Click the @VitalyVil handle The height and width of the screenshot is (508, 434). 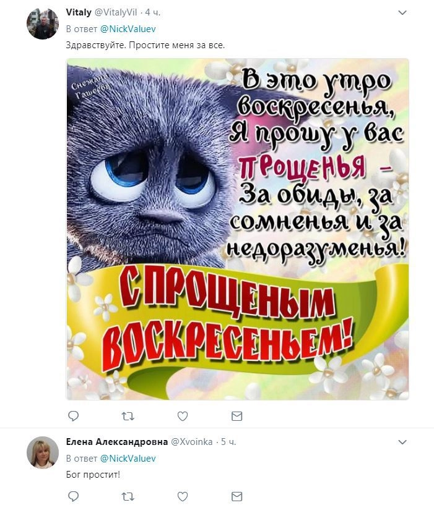pos(116,12)
